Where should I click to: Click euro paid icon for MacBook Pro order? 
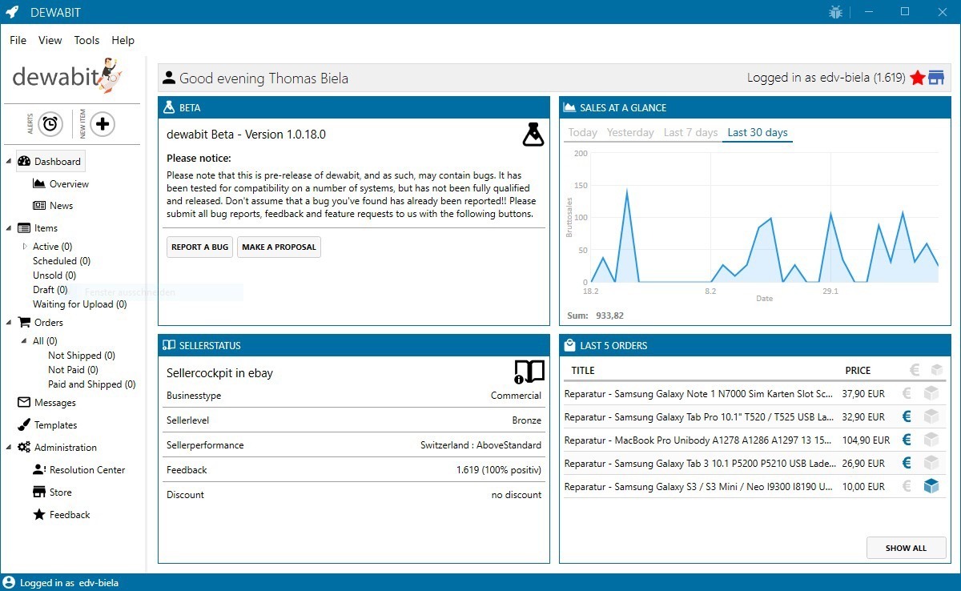[x=907, y=440]
